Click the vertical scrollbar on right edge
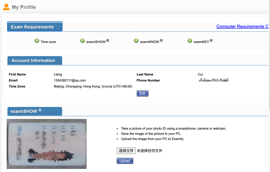This screenshot has height=172, width=270. coord(269,55)
